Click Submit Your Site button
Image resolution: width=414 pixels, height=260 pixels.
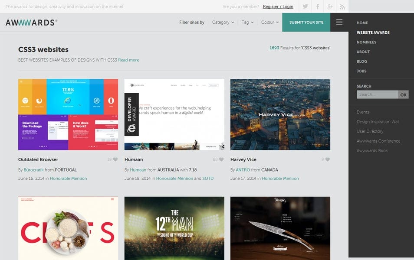[x=306, y=23]
